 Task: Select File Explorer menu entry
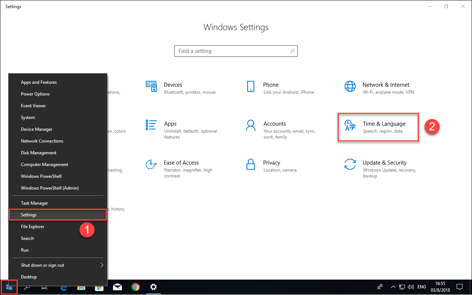click(x=58, y=227)
